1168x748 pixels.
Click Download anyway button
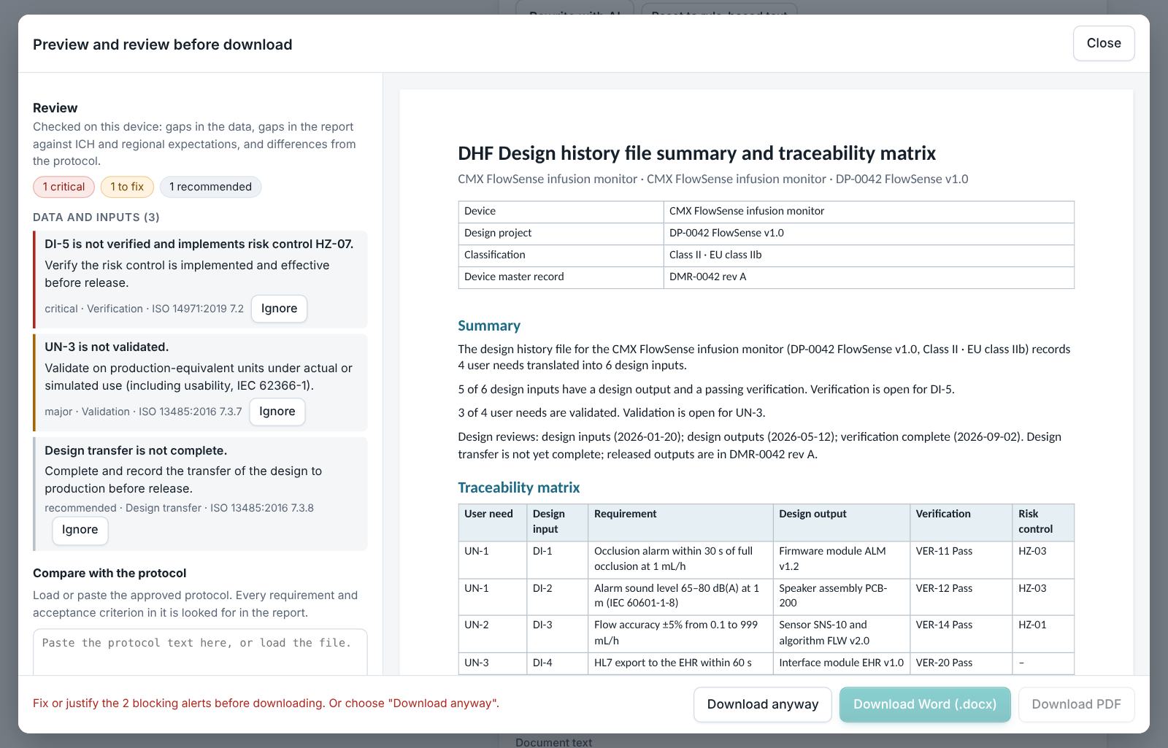tap(763, 704)
